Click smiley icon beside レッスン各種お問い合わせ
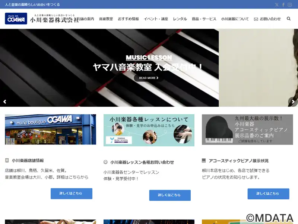298x224 pixels. 105,162
